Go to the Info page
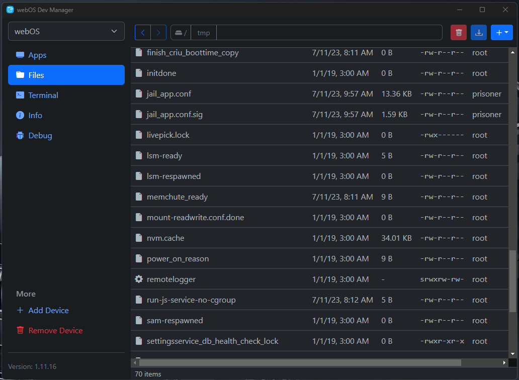 point(35,115)
